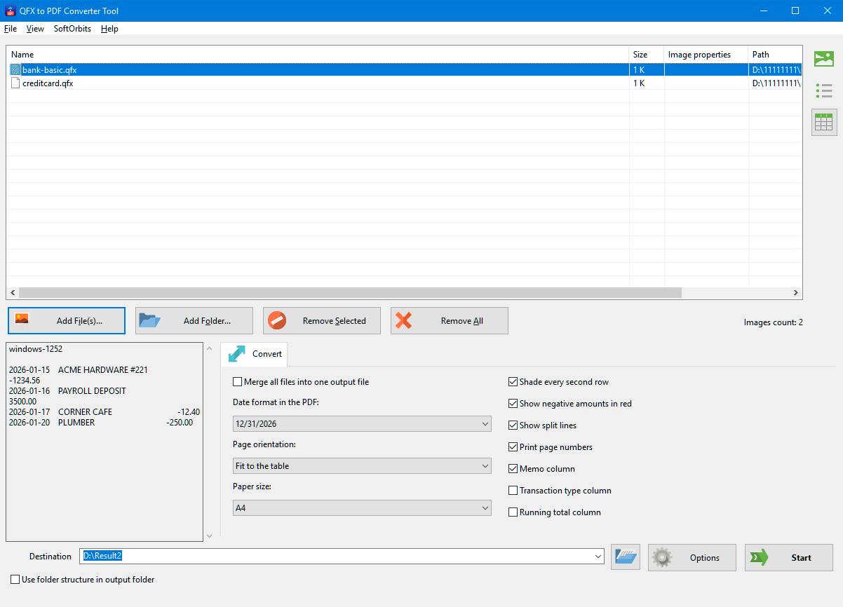Sort by the Size column header
The width and height of the screenshot is (843, 607).
(x=647, y=55)
